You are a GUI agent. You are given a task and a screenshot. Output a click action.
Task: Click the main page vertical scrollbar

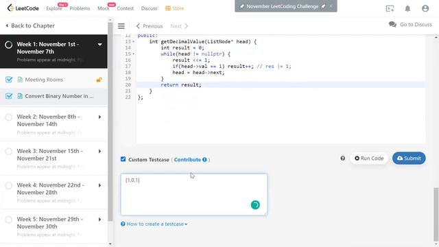pos(436,214)
